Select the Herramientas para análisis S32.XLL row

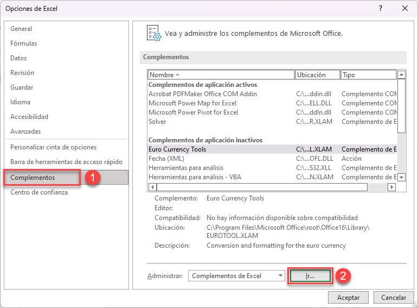(272, 168)
